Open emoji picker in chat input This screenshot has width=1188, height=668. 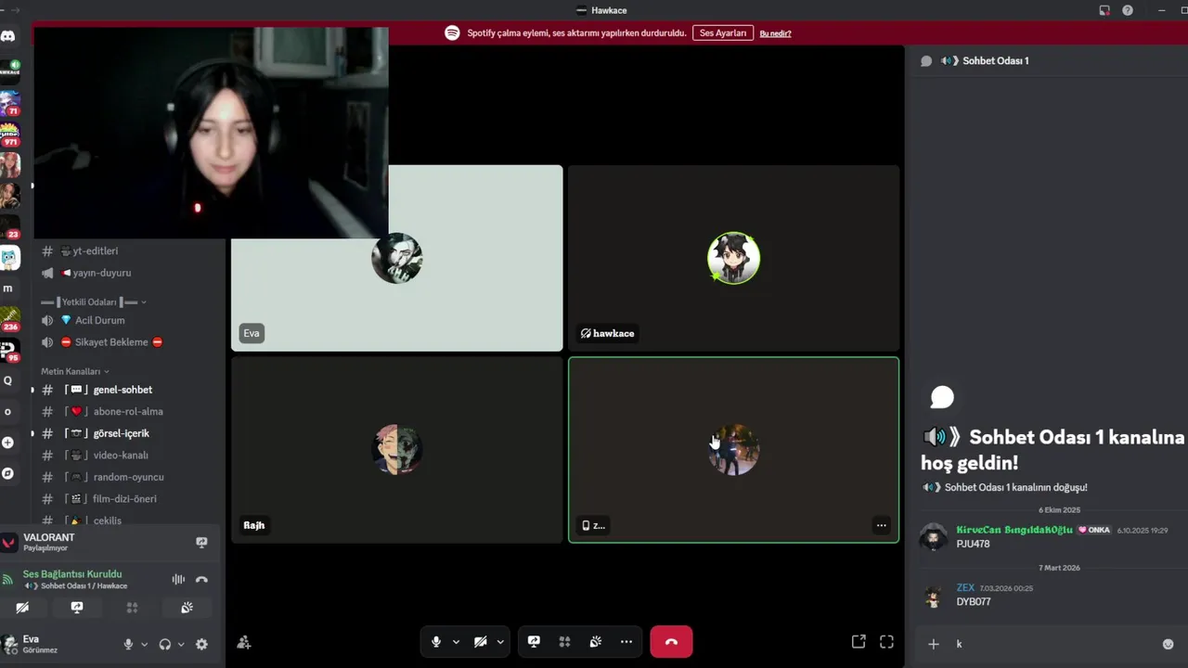point(1169,644)
